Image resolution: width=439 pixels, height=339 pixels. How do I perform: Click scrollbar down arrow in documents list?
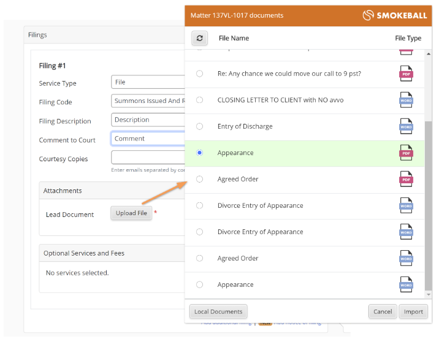pos(429,294)
